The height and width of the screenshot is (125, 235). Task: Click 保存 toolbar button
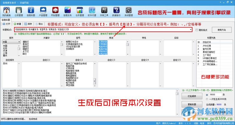click(x=28, y=24)
